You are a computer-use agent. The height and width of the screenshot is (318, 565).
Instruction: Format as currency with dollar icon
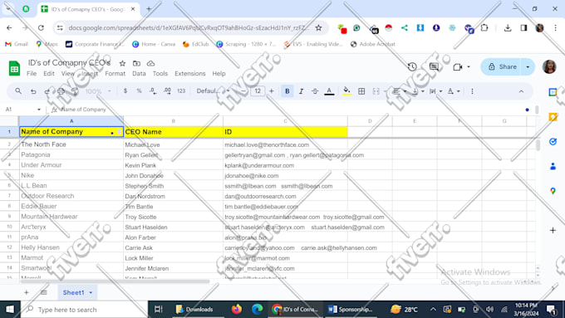pyautogui.click(x=125, y=91)
